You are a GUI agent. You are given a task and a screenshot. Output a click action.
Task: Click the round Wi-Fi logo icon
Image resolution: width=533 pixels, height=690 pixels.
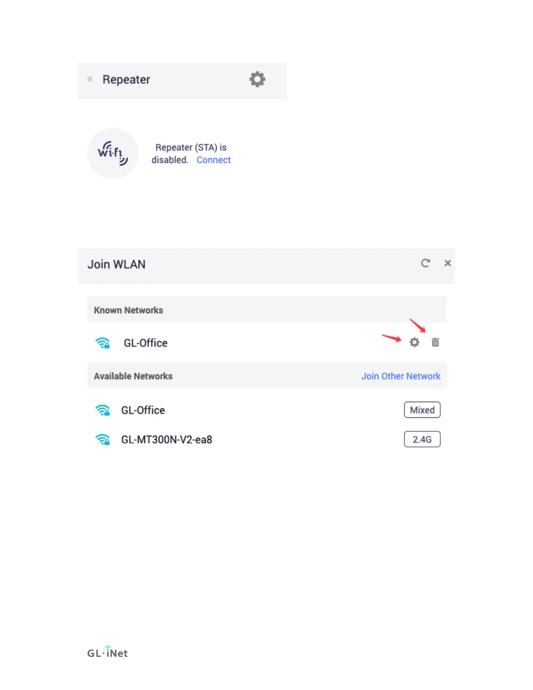pos(113,153)
